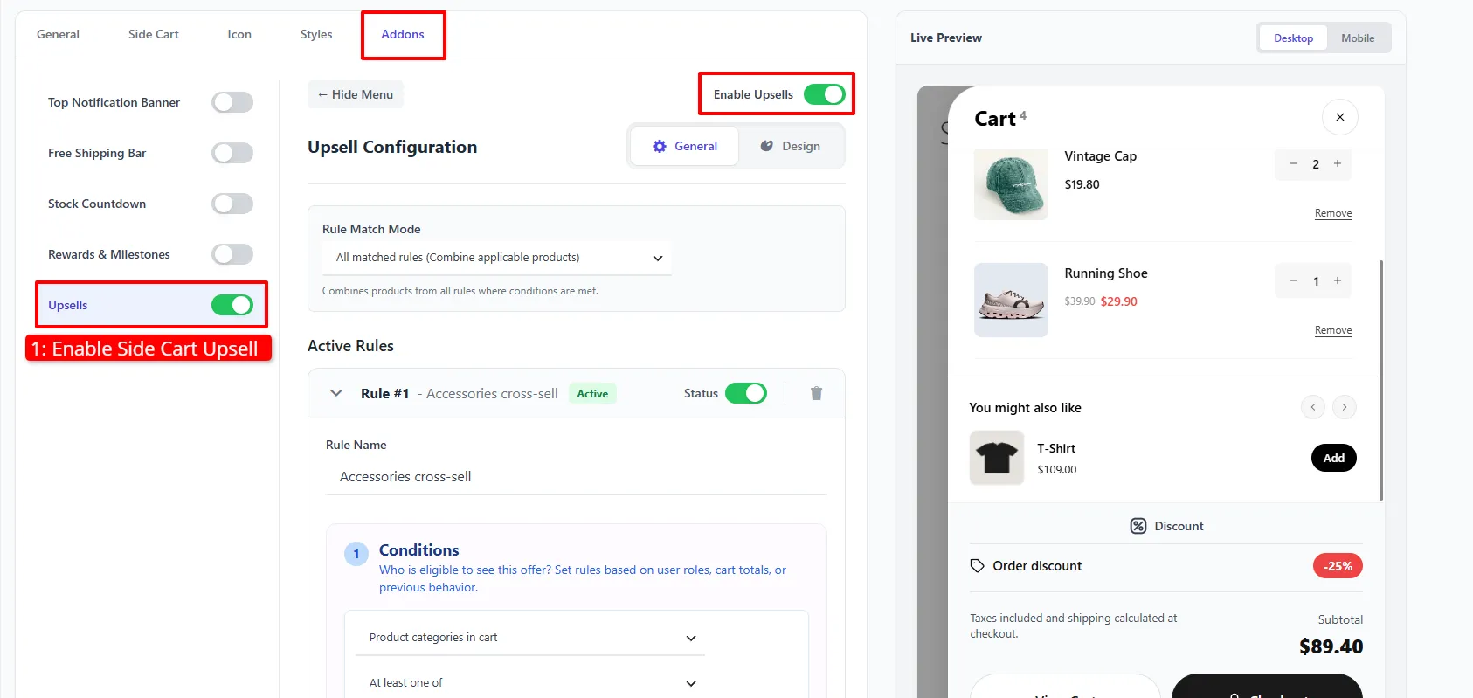Close the cart preview with the X icon
This screenshot has width=1473, height=698.
pos(1339,117)
